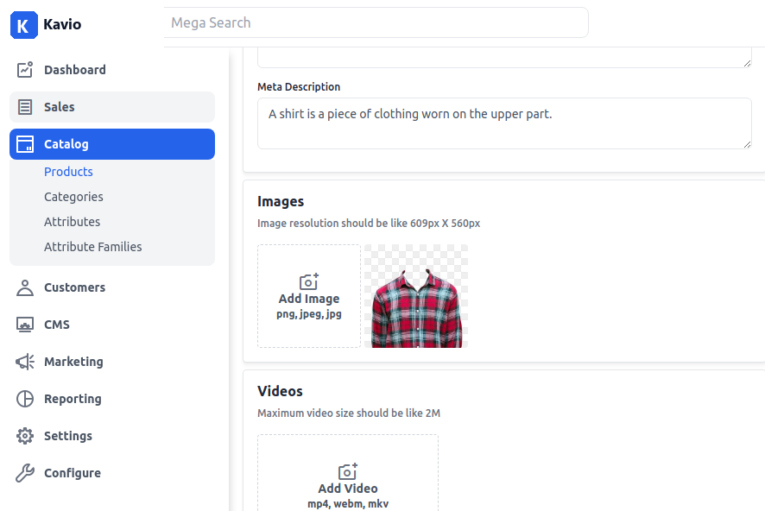Select the Catalog menu item
This screenshot has width=765, height=511.
112,144
